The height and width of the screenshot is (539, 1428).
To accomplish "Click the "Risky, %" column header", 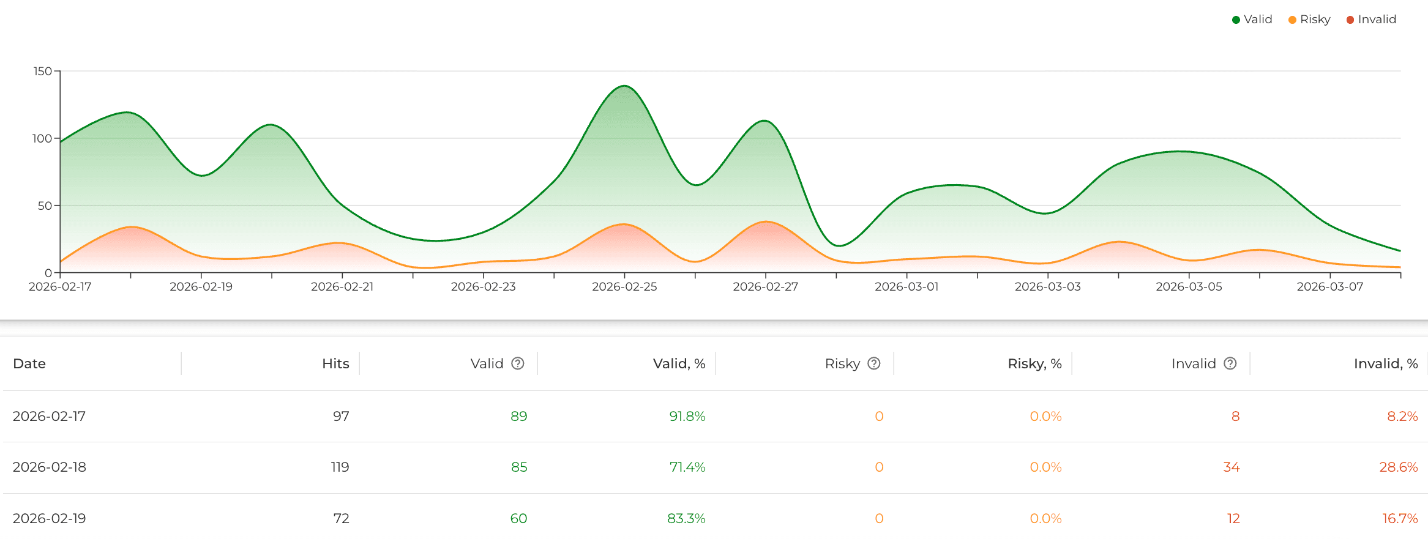I will tap(1034, 363).
